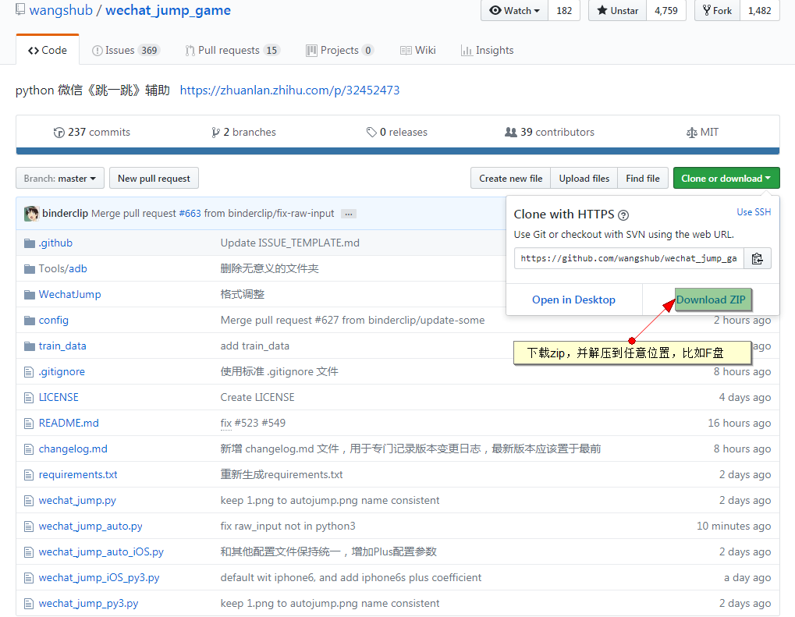The width and height of the screenshot is (795, 617).
Task: Open pull request #663 link
Action: coord(190,214)
